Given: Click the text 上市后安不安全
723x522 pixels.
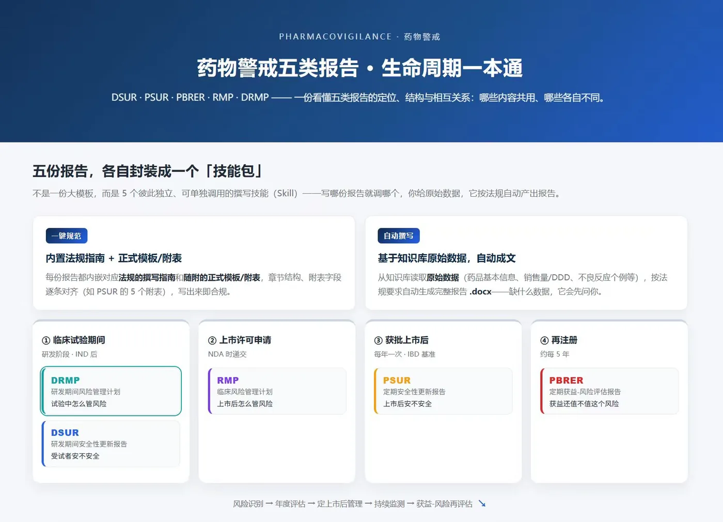Looking at the screenshot, I should (407, 404).
